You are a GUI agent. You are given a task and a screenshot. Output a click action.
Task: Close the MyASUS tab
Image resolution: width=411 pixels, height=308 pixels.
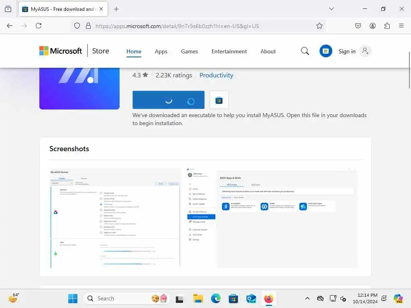click(101, 9)
